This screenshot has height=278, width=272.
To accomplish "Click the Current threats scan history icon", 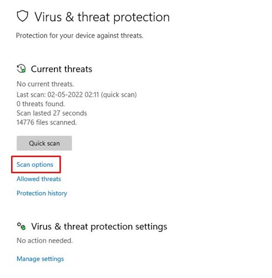I will coord(21,68).
